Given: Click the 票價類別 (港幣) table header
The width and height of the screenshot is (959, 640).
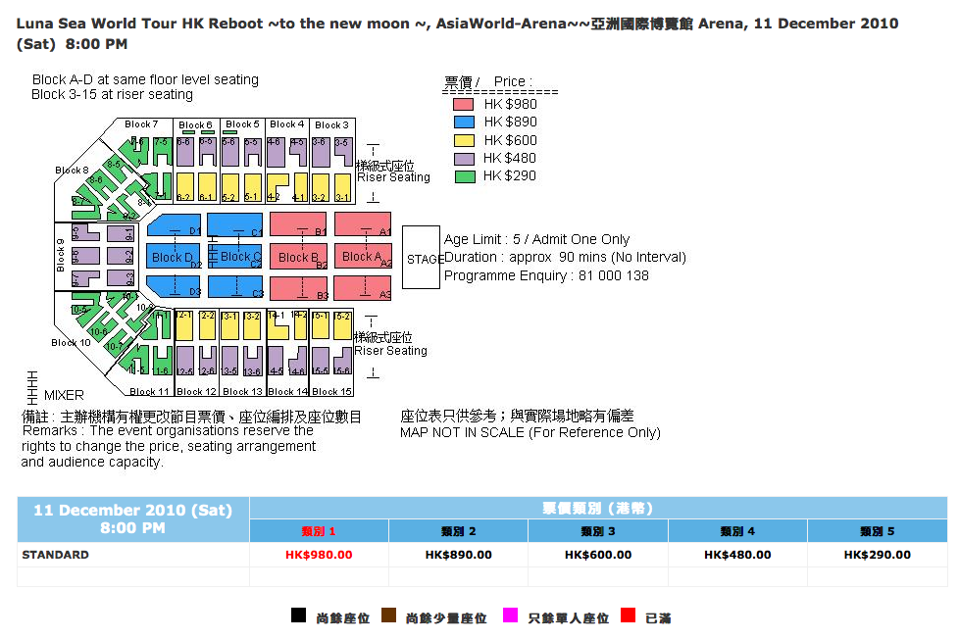Looking at the screenshot, I should (x=597, y=508).
